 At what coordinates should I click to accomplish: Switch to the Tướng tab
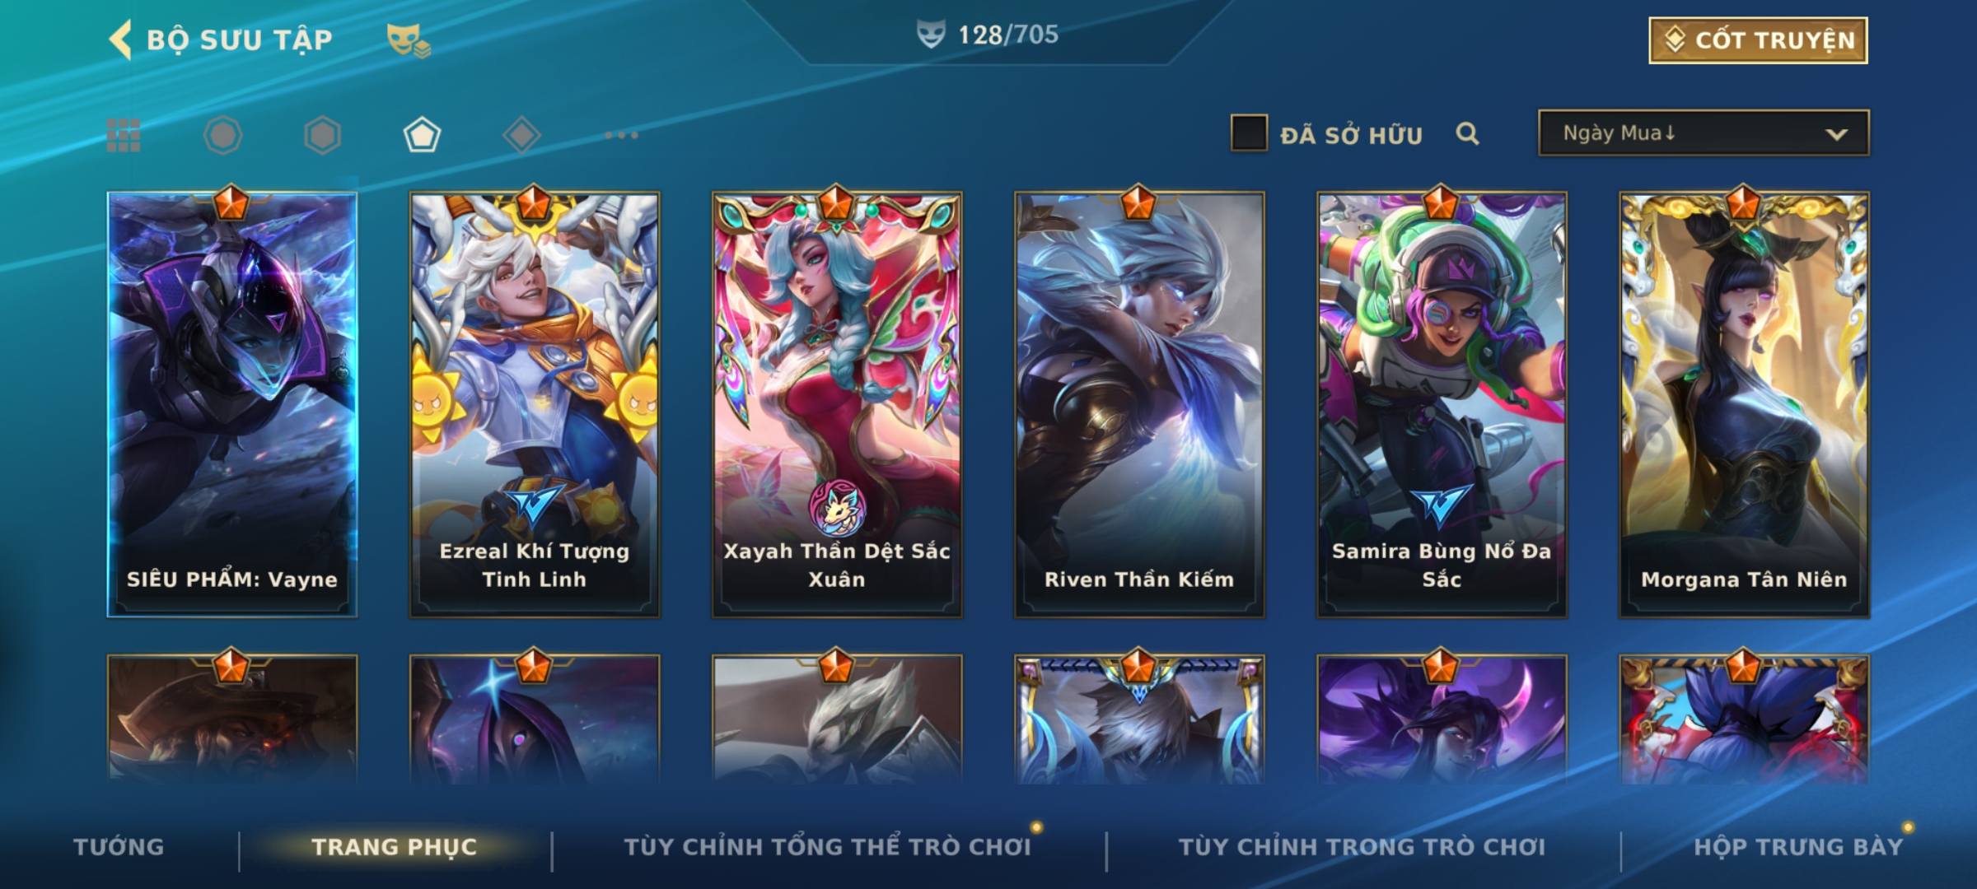pos(119,846)
